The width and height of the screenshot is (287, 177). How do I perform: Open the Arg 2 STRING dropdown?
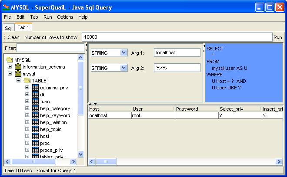tap(123, 68)
